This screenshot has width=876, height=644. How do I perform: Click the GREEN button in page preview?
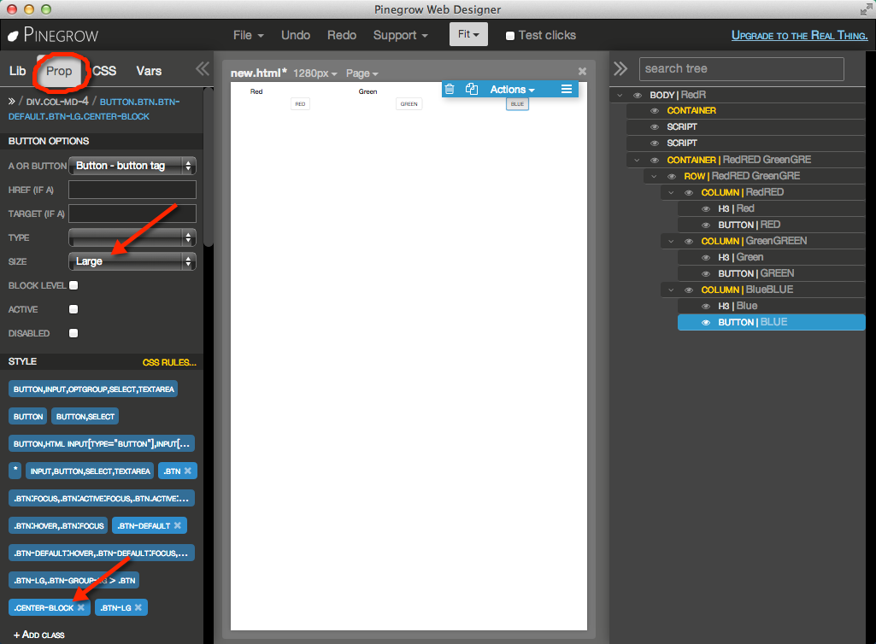(x=409, y=104)
